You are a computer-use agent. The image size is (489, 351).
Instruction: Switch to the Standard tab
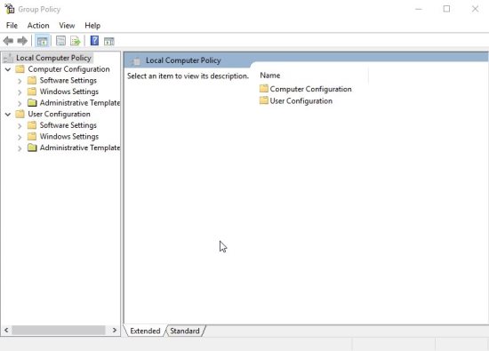[x=185, y=331]
